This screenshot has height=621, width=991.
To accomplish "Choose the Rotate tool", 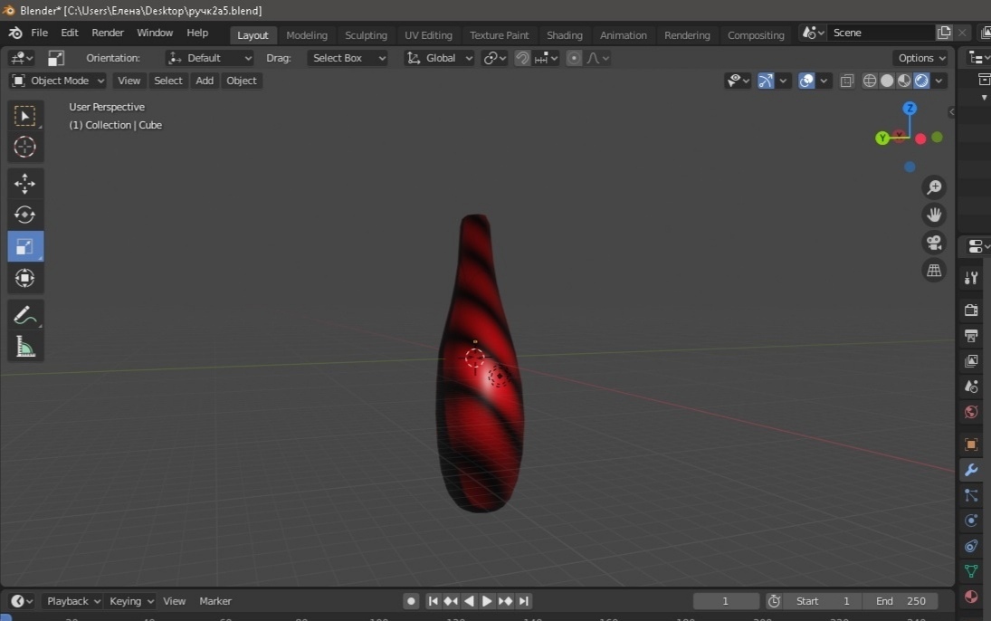I will pyautogui.click(x=25, y=215).
